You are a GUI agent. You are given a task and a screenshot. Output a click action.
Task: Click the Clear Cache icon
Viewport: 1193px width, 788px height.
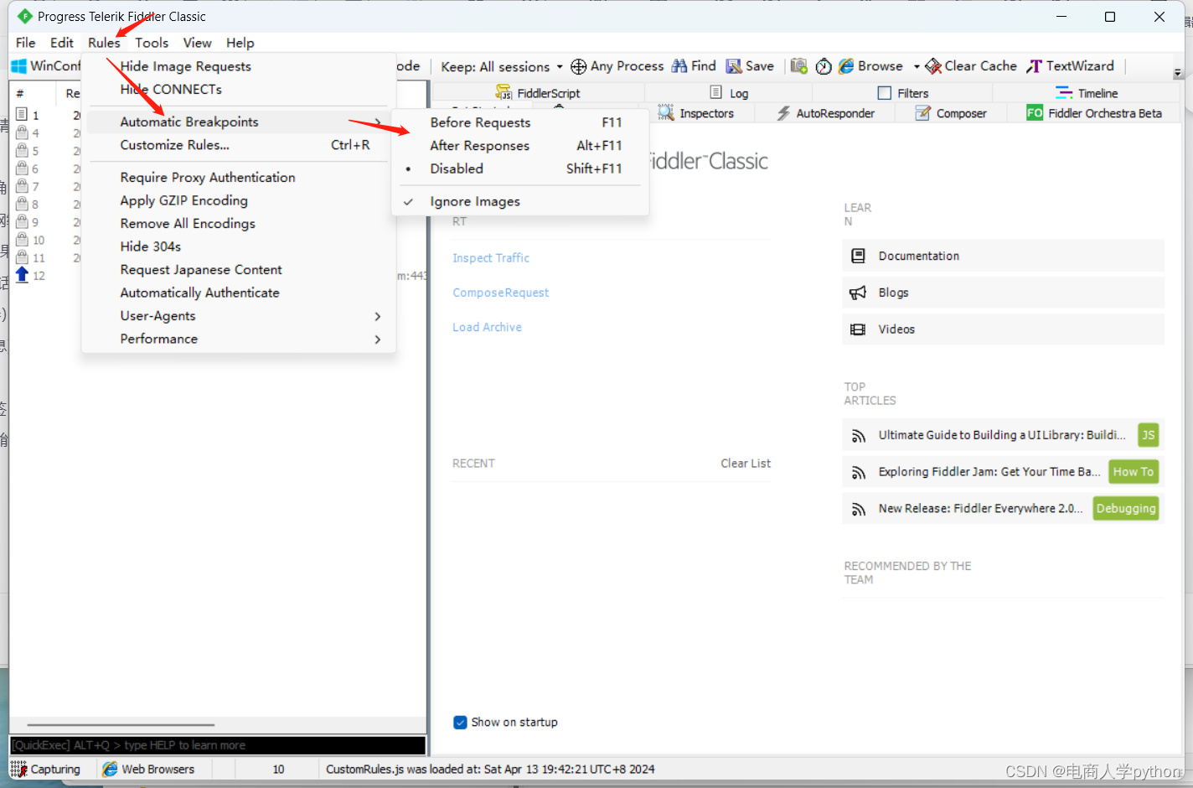click(933, 66)
